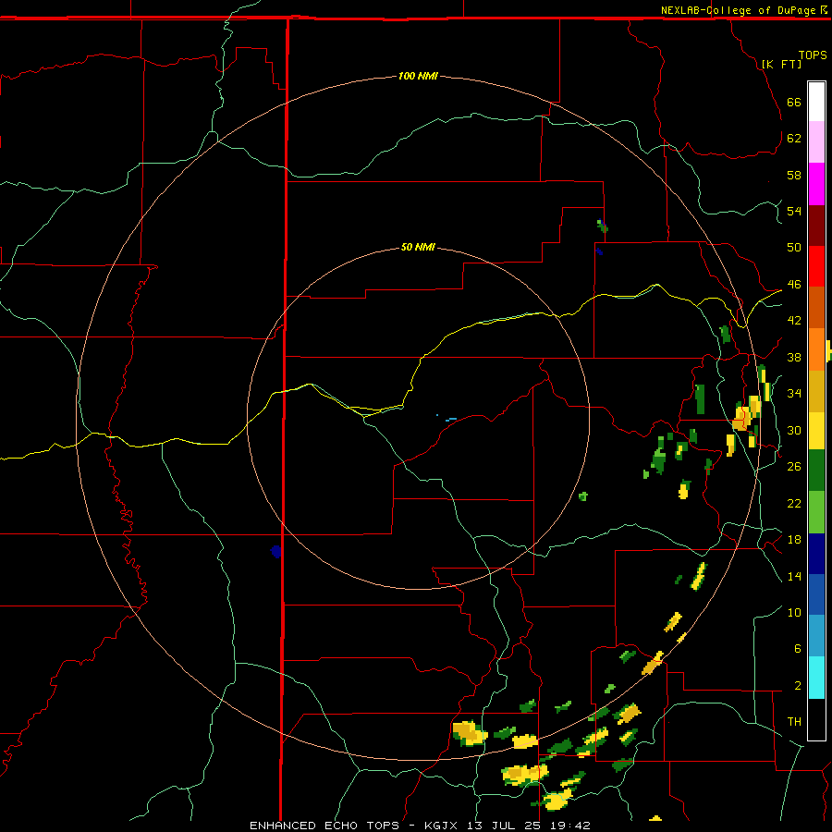Click the black TH swatch at the legend bottom

[816, 719]
